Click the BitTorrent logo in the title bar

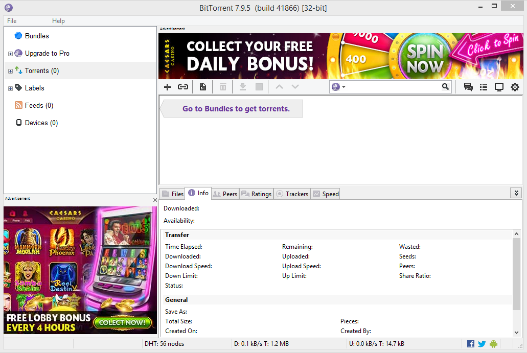9,8
